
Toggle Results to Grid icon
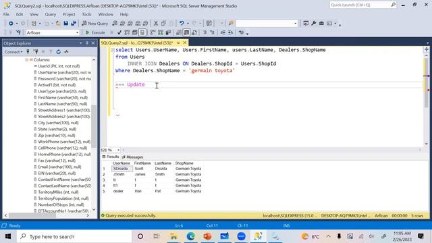[x=186, y=32]
